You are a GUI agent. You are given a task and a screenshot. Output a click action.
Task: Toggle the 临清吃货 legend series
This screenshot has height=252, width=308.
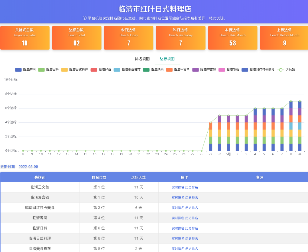pos(229,70)
